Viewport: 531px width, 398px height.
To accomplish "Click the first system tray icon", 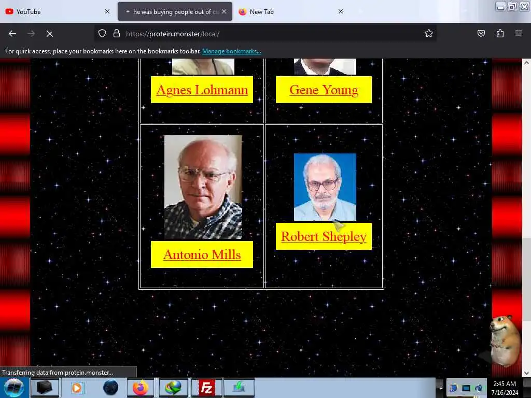I will click(x=453, y=388).
